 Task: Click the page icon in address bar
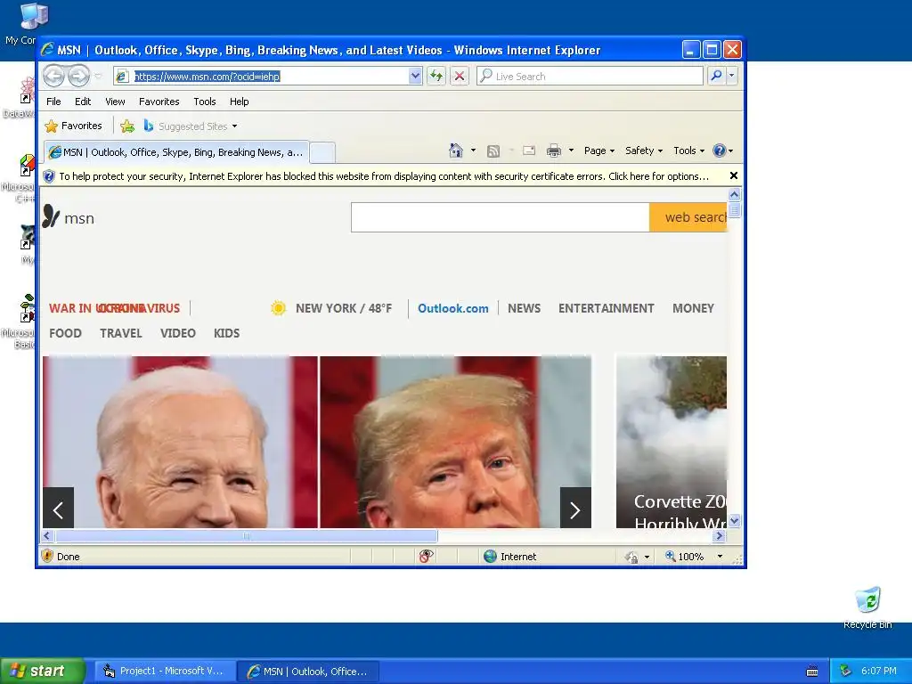pyautogui.click(x=121, y=77)
